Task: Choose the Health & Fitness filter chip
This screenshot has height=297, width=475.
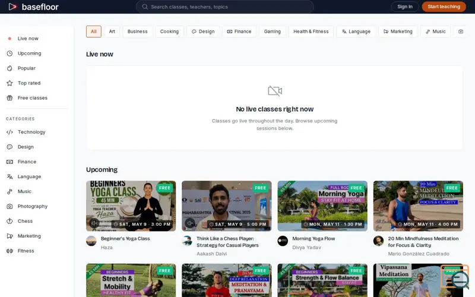Action: pyautogui.click(x=311, y=31)
